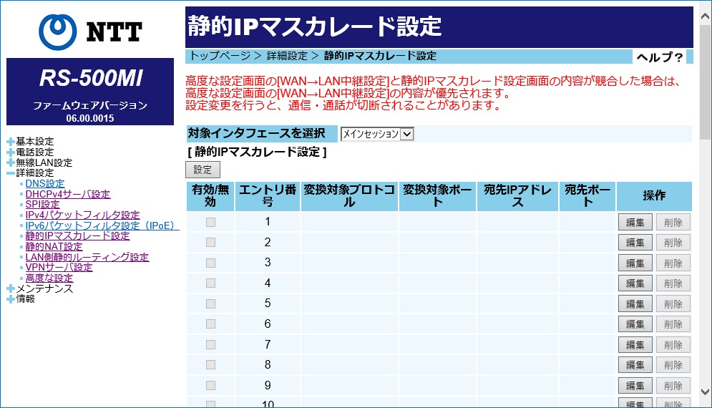Click the 宛先IPアドレス column header

coord(517,196)
